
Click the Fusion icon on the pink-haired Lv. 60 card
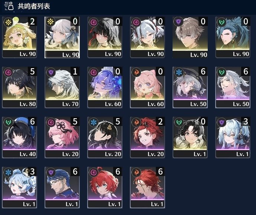tap(136, 72)
